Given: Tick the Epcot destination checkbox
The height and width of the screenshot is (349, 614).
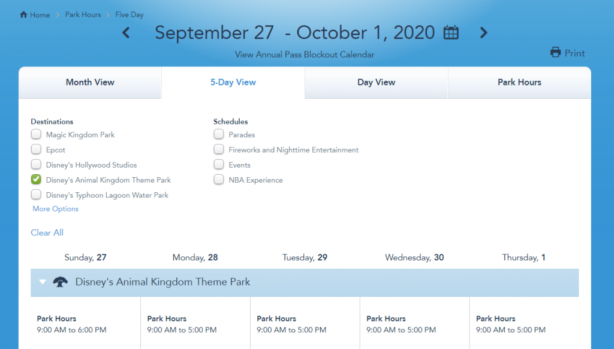Looking at the screenshot, I should [x=37, y=150].
